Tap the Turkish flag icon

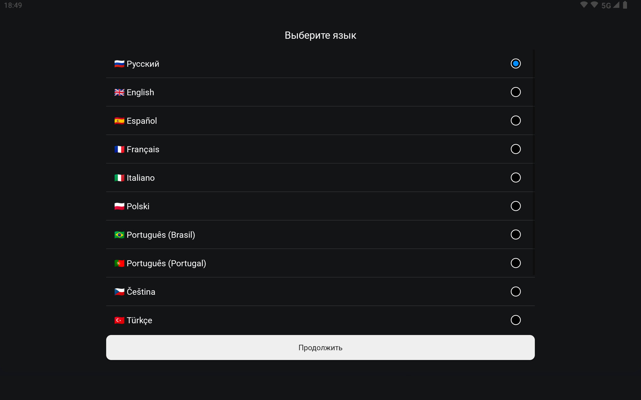[x=119, y=320]
